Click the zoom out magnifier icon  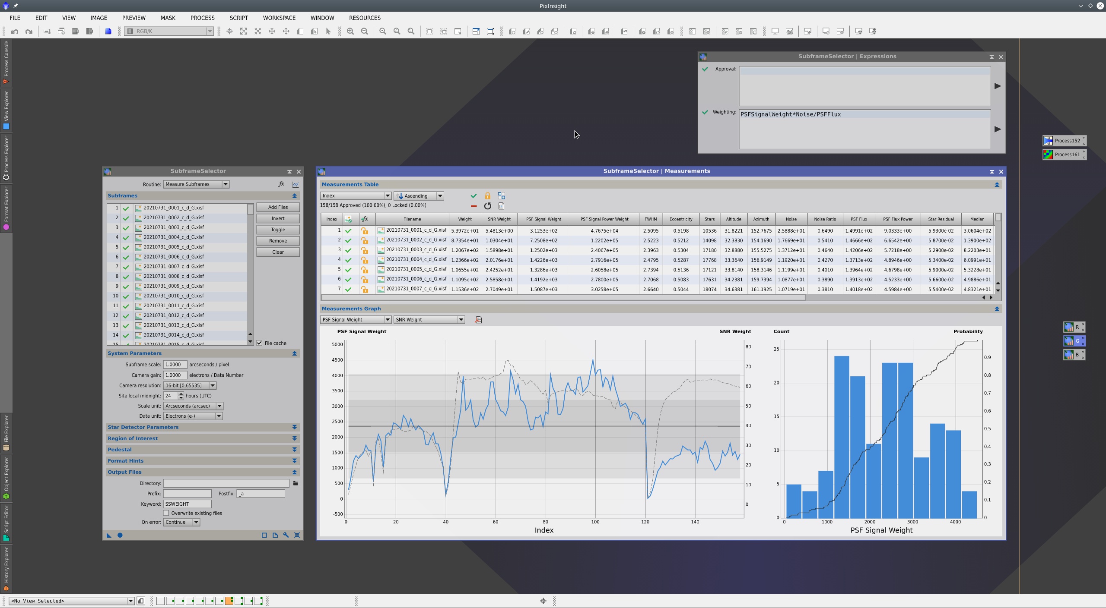(x=365, y=31)
